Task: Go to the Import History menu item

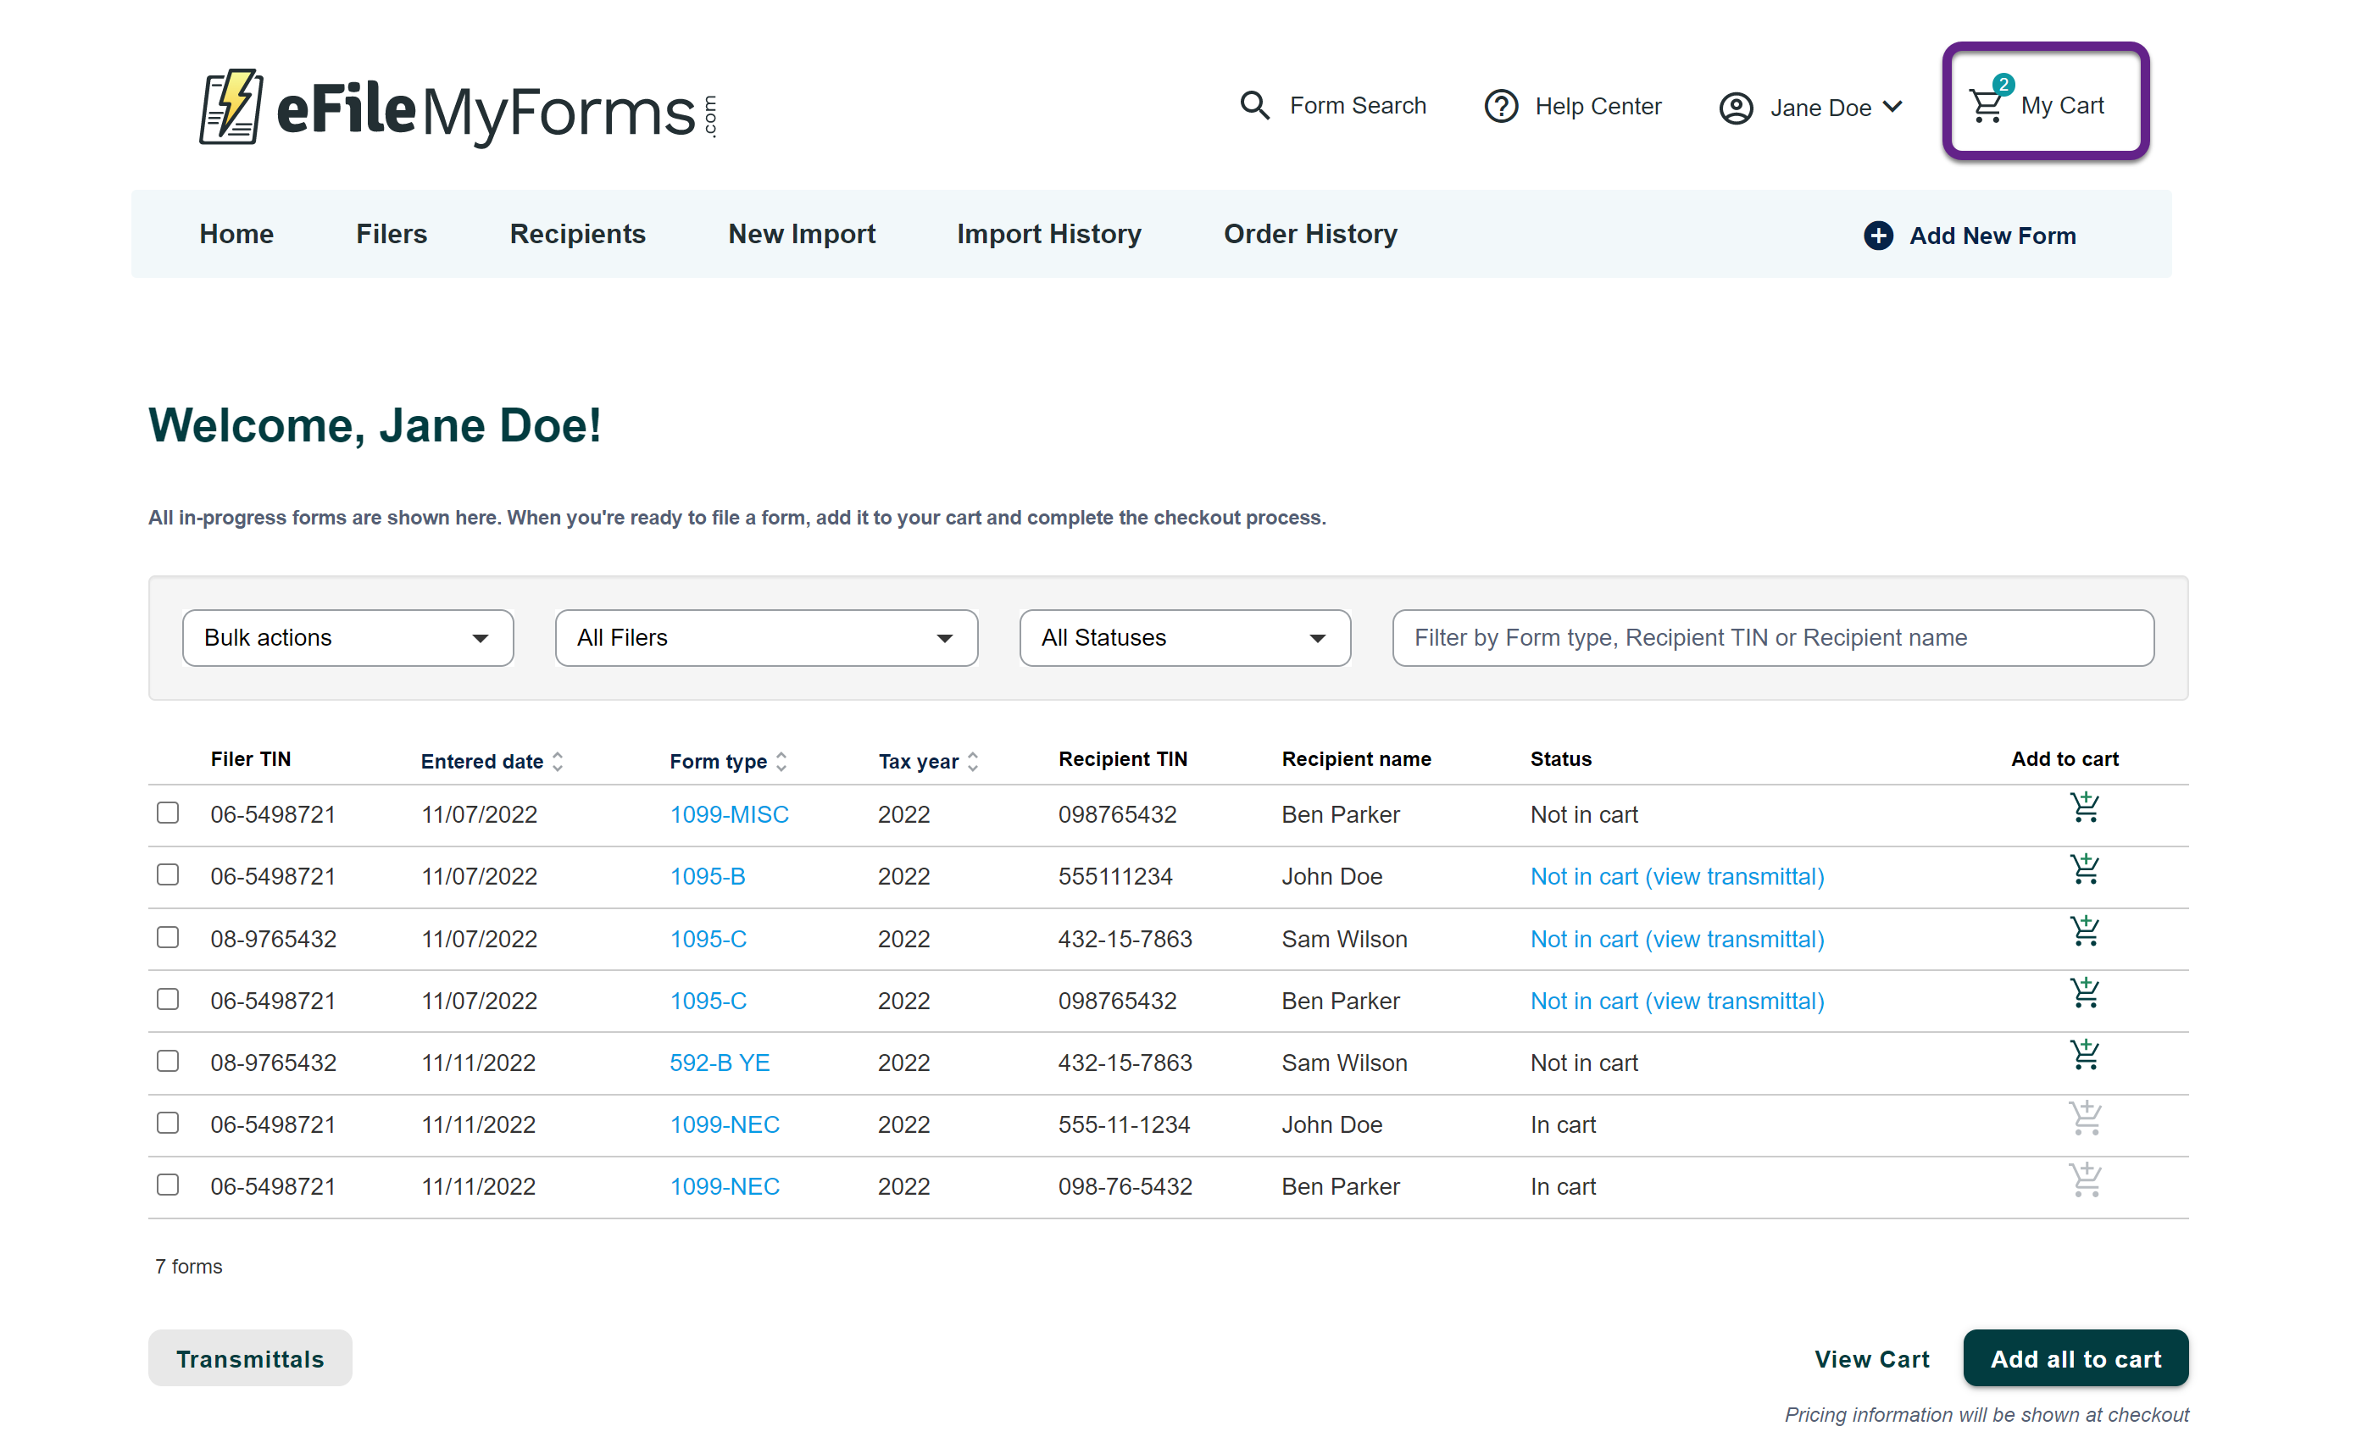Action: pyautogui.click(x=1049, y=234)
